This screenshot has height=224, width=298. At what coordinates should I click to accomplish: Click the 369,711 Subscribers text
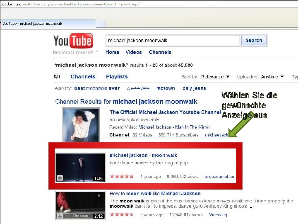[x=178, y=135]
